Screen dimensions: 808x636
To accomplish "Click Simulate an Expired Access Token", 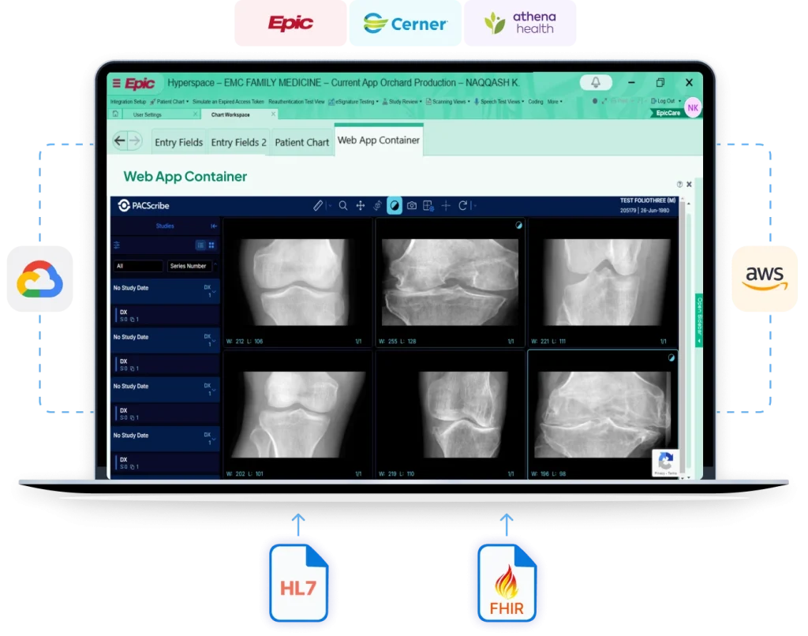I will click(228, 102).
